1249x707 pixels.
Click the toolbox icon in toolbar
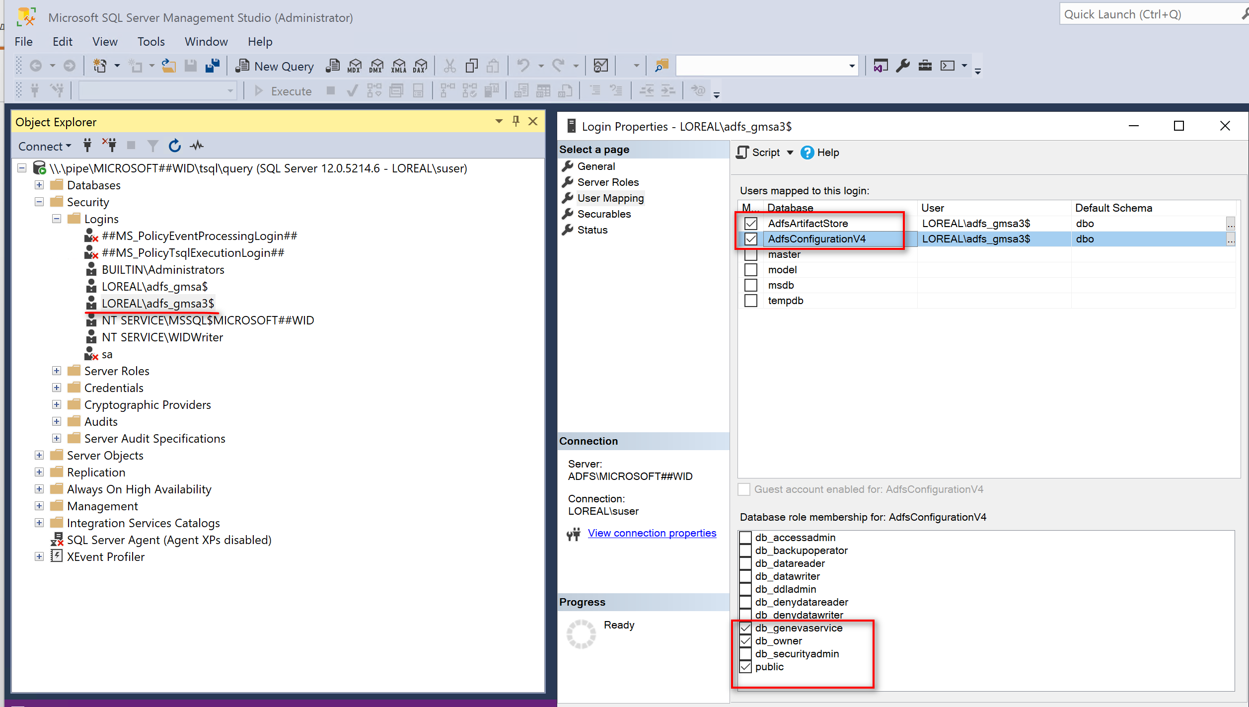925,66
